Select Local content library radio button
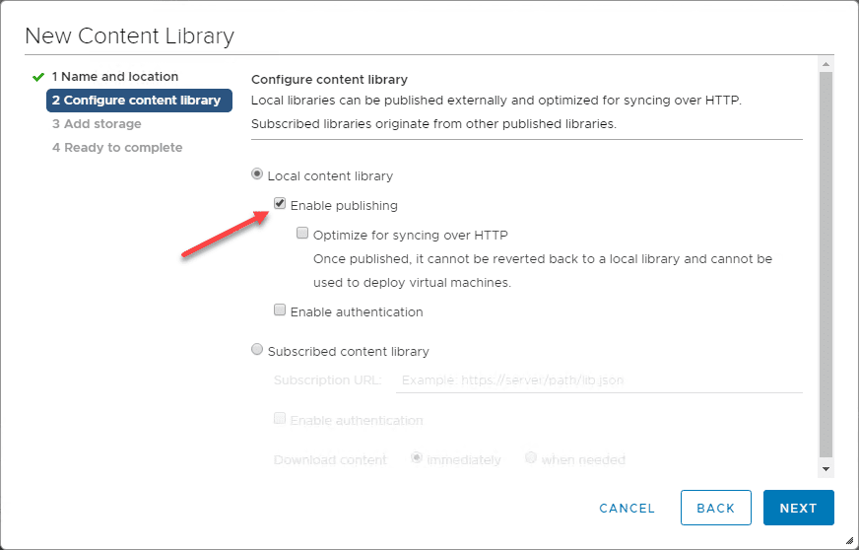 click(x=258, y=174)
